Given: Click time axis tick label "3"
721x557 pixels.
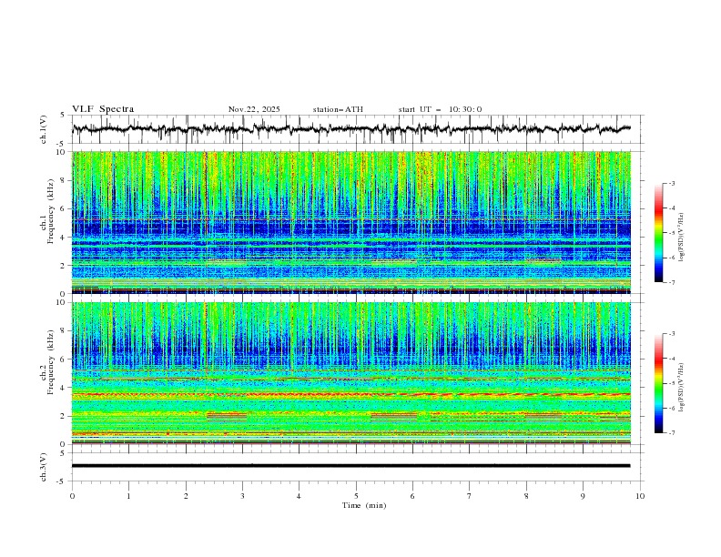Looking at the screenshot, I should point(242,496).
